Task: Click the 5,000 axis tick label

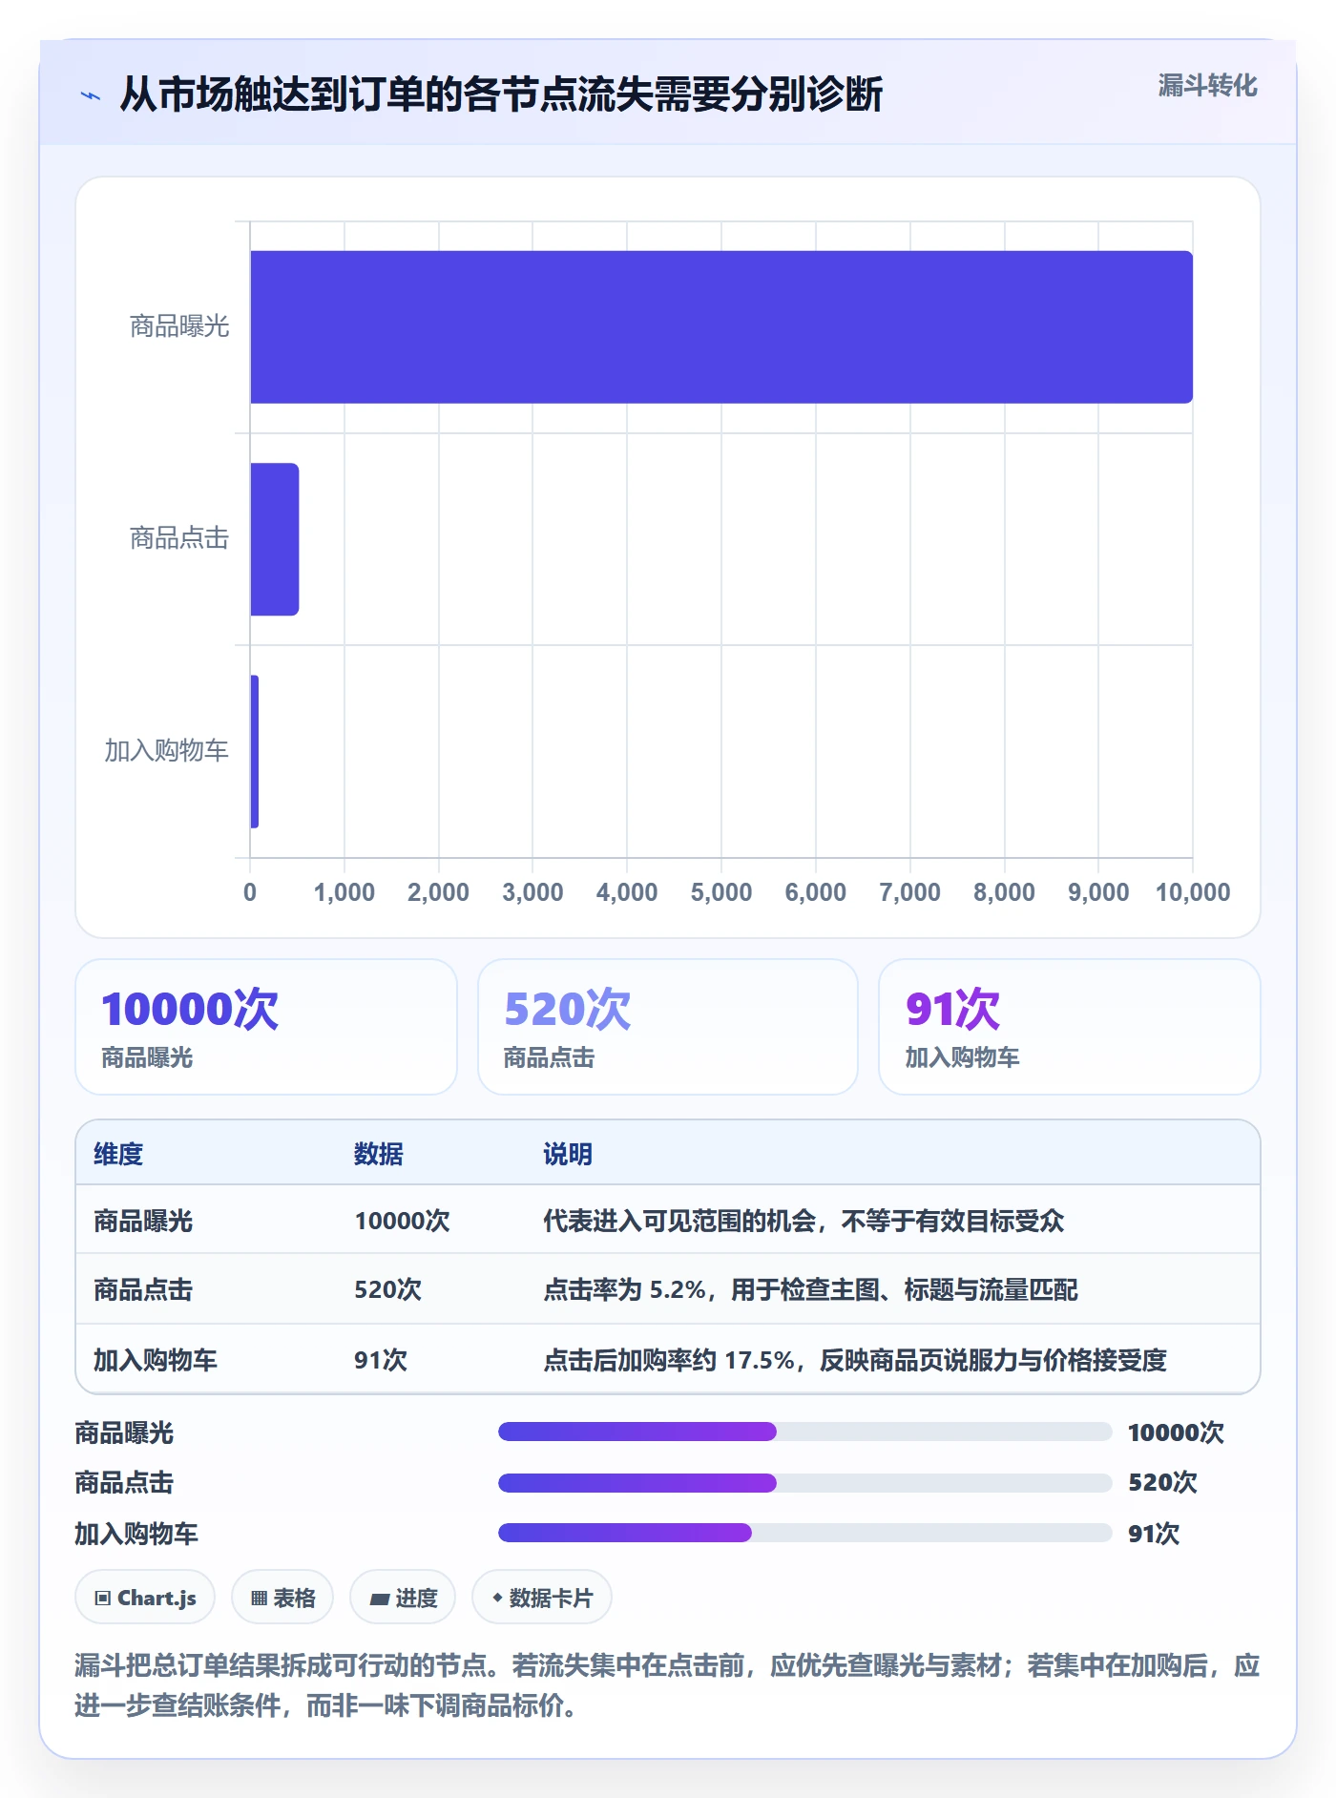Action: [721, 892]
